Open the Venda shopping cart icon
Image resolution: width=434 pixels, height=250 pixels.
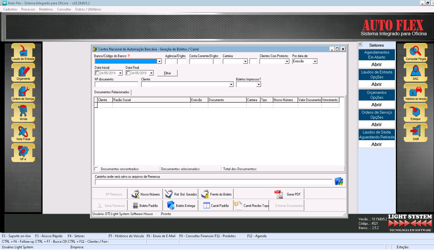(23, 113)
